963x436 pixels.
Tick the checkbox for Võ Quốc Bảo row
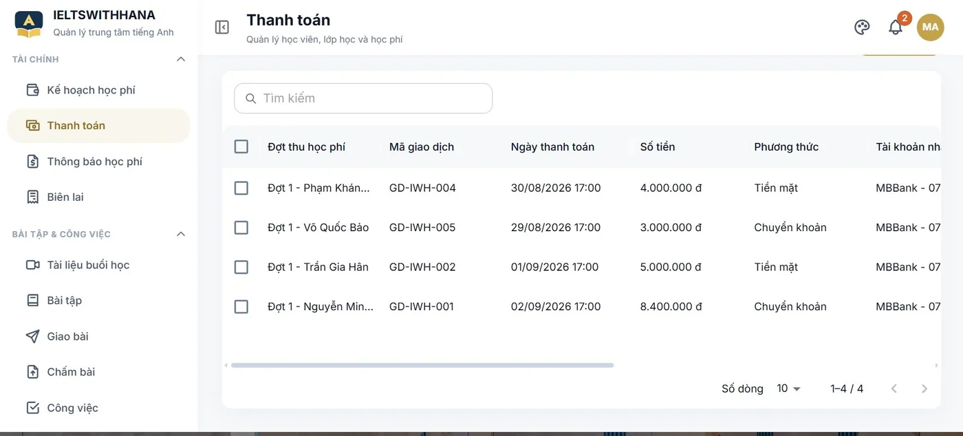[241, 228]
